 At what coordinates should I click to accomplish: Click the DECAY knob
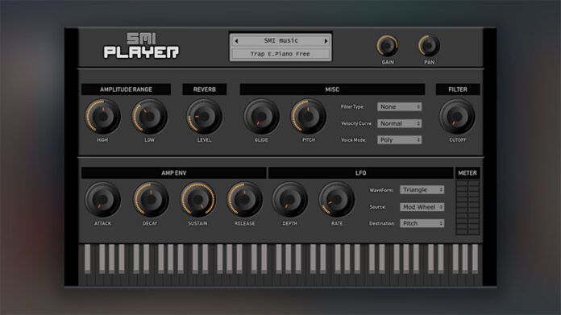tap(151, 200)
